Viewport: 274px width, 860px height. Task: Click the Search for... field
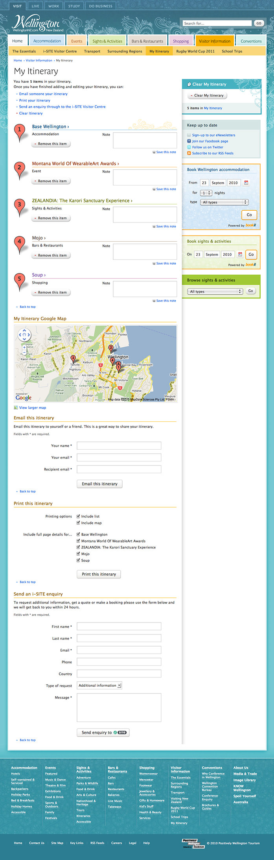217,23
